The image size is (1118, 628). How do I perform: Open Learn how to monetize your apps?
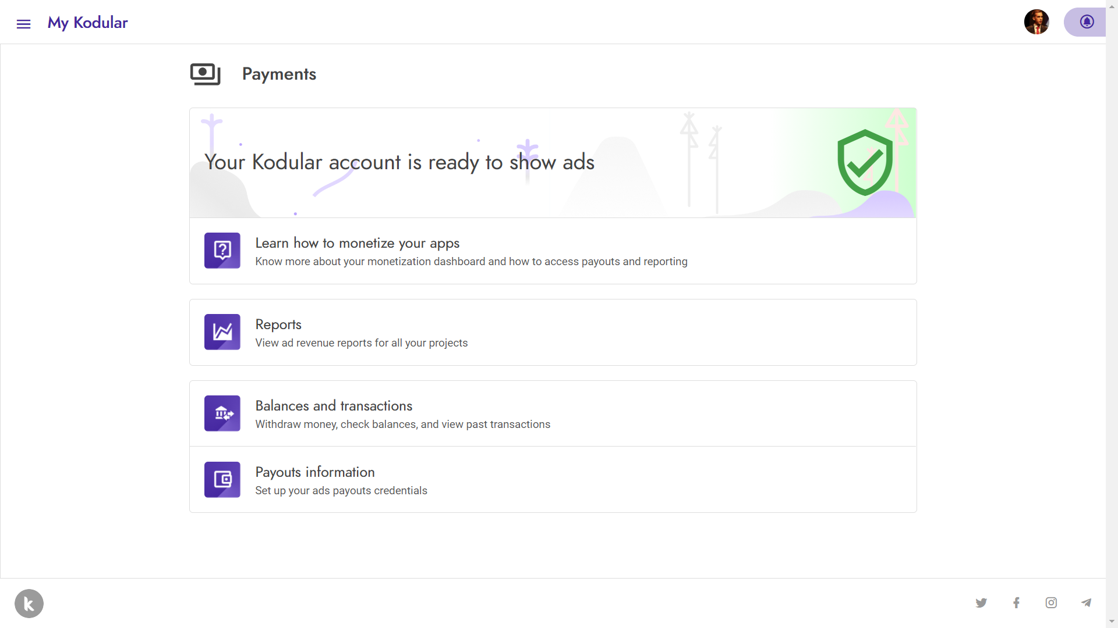[553, 251]
